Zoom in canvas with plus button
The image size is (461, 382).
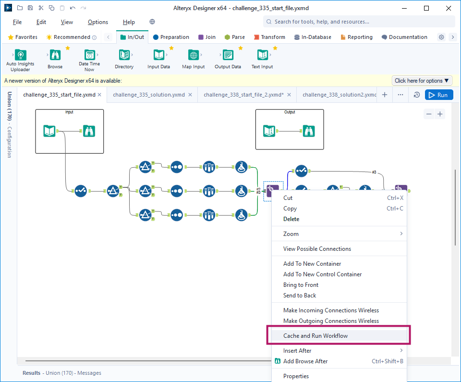[x=440, y=114]
